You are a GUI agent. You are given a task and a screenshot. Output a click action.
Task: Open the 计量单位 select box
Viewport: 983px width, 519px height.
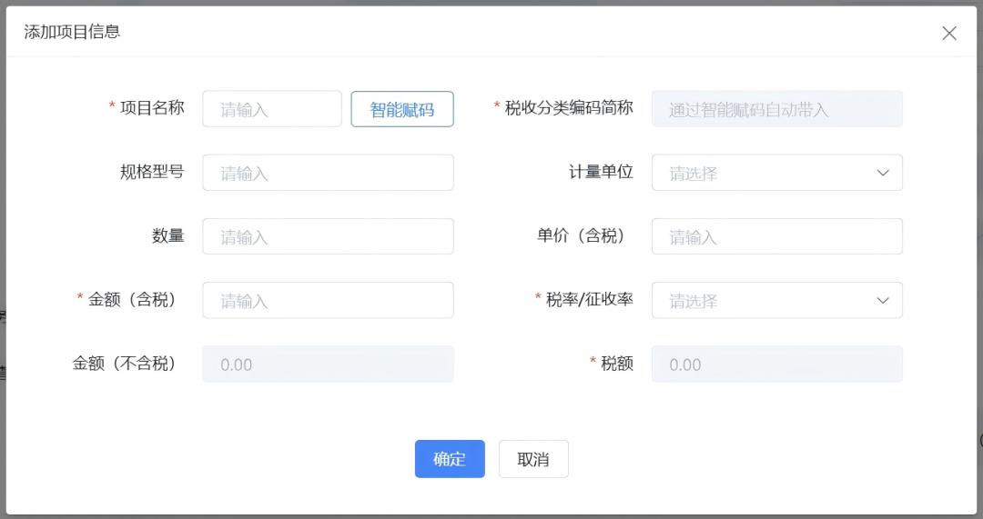pyautogui.click(x=765, y=173)
